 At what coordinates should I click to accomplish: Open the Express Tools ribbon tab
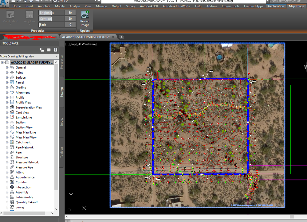tap(230, 6)
